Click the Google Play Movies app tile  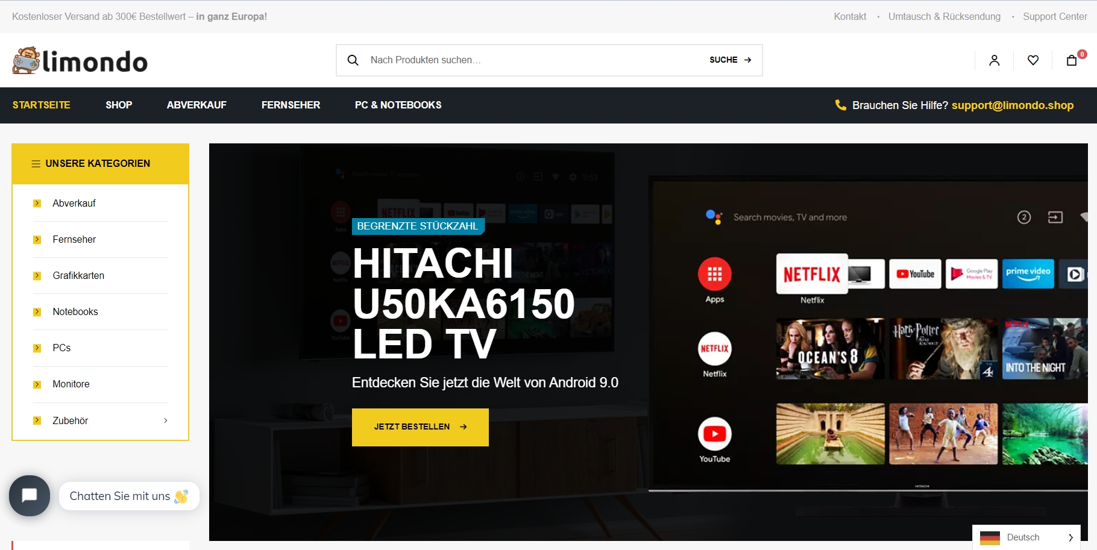pyautogui.click(x=972, y=274)
